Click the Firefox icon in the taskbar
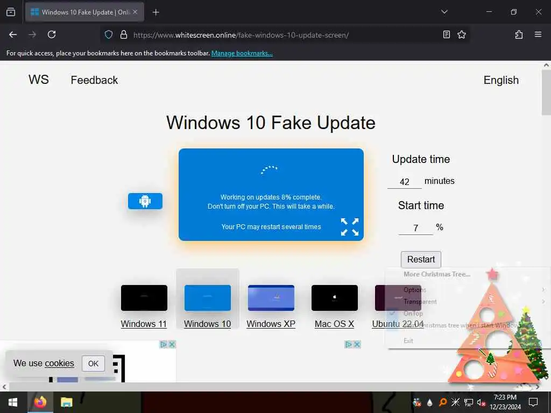 [40, 402]
